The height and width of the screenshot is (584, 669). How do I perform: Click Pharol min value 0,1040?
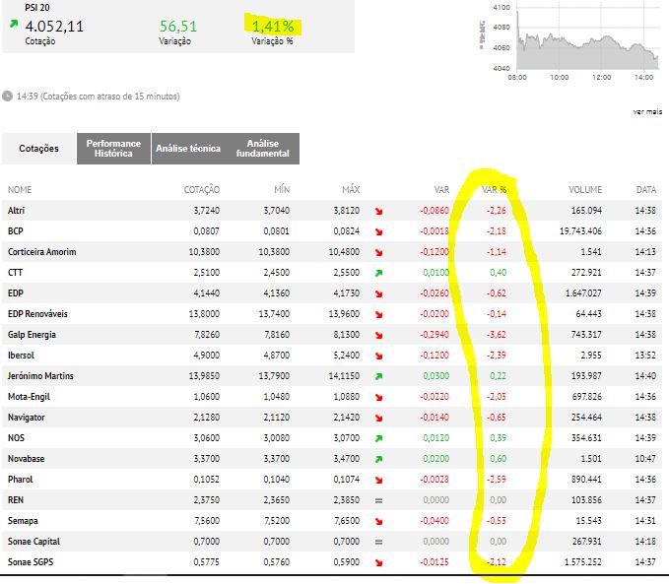pos(277,479)
